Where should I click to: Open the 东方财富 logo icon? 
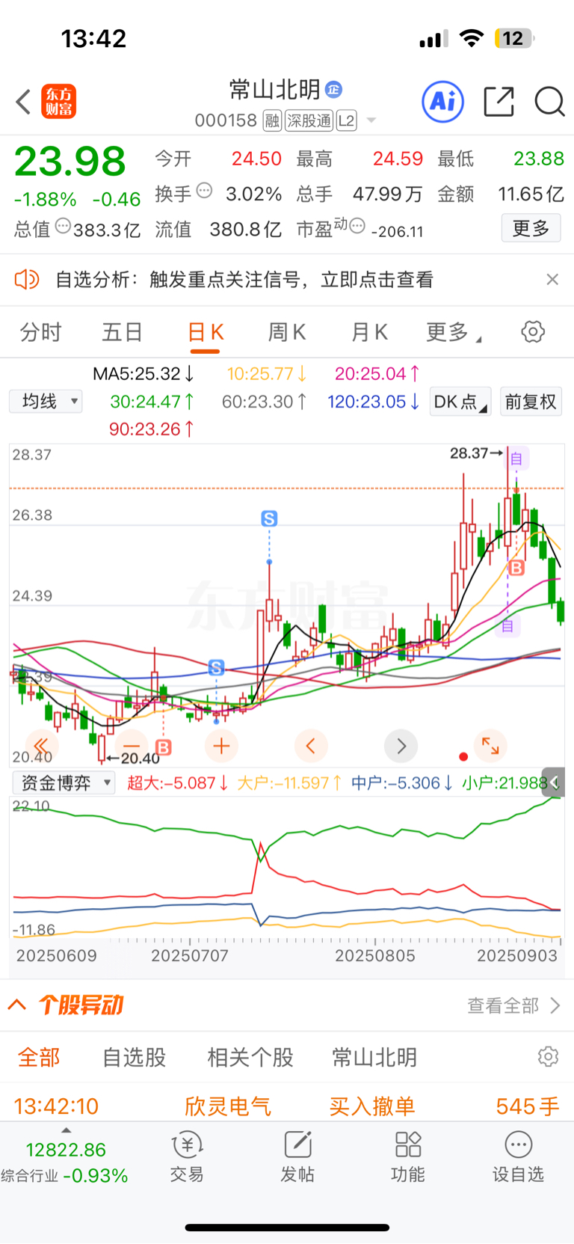58,102
